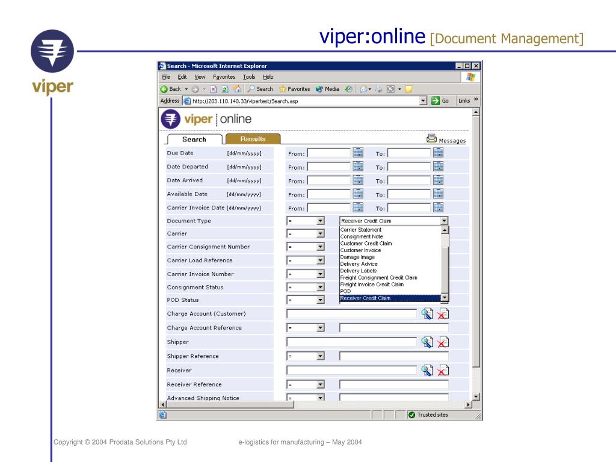
Task: Open Tools menu
Action: pyautogui.click(x=249, y=77)
